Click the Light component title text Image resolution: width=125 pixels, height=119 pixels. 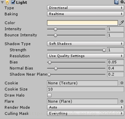coord(21,3)
